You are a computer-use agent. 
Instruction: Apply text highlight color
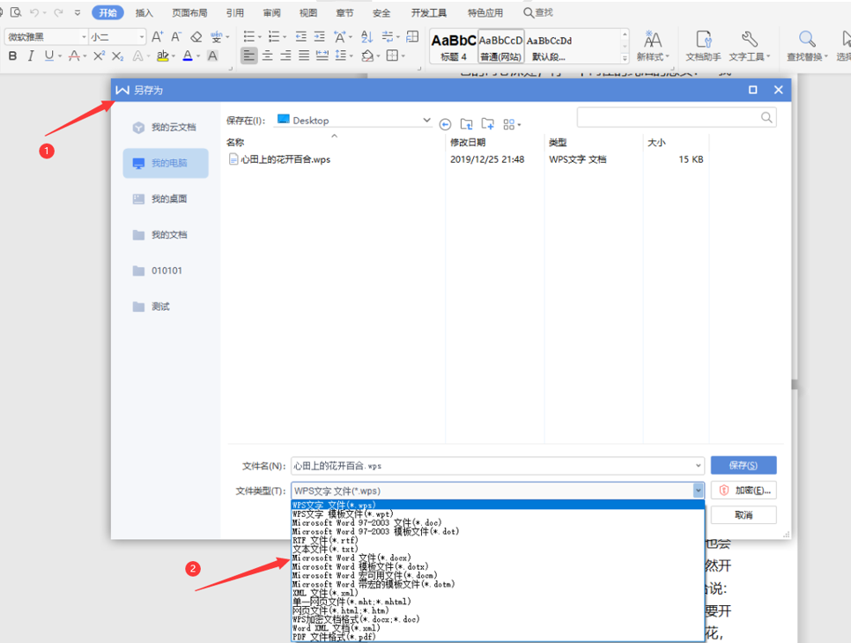point(162,55)
